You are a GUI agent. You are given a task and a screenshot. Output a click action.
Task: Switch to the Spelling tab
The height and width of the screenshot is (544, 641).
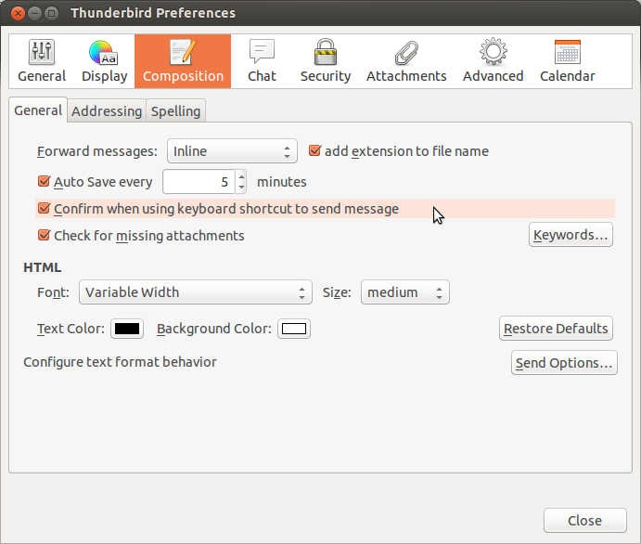(x=175, y=111)
